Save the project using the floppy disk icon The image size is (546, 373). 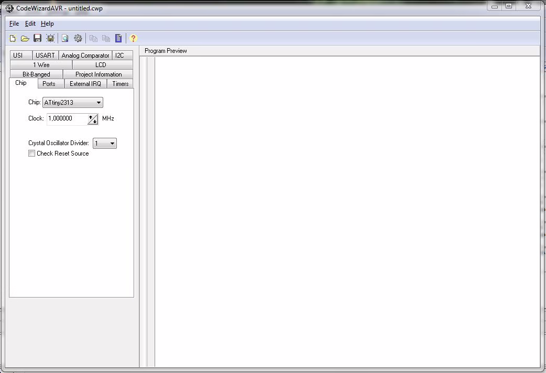click(37, 38)
